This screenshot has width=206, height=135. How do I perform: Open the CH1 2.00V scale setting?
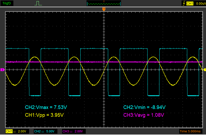coord(22,131)
